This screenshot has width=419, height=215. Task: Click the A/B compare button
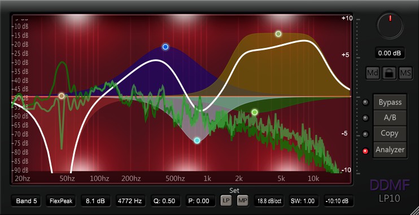coord(390,118)
